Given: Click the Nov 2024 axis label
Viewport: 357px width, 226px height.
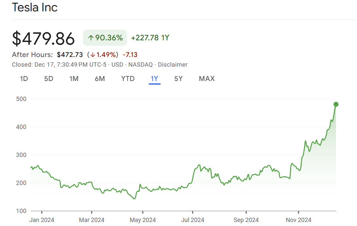Looking at the screenshot, I should 298,220.
